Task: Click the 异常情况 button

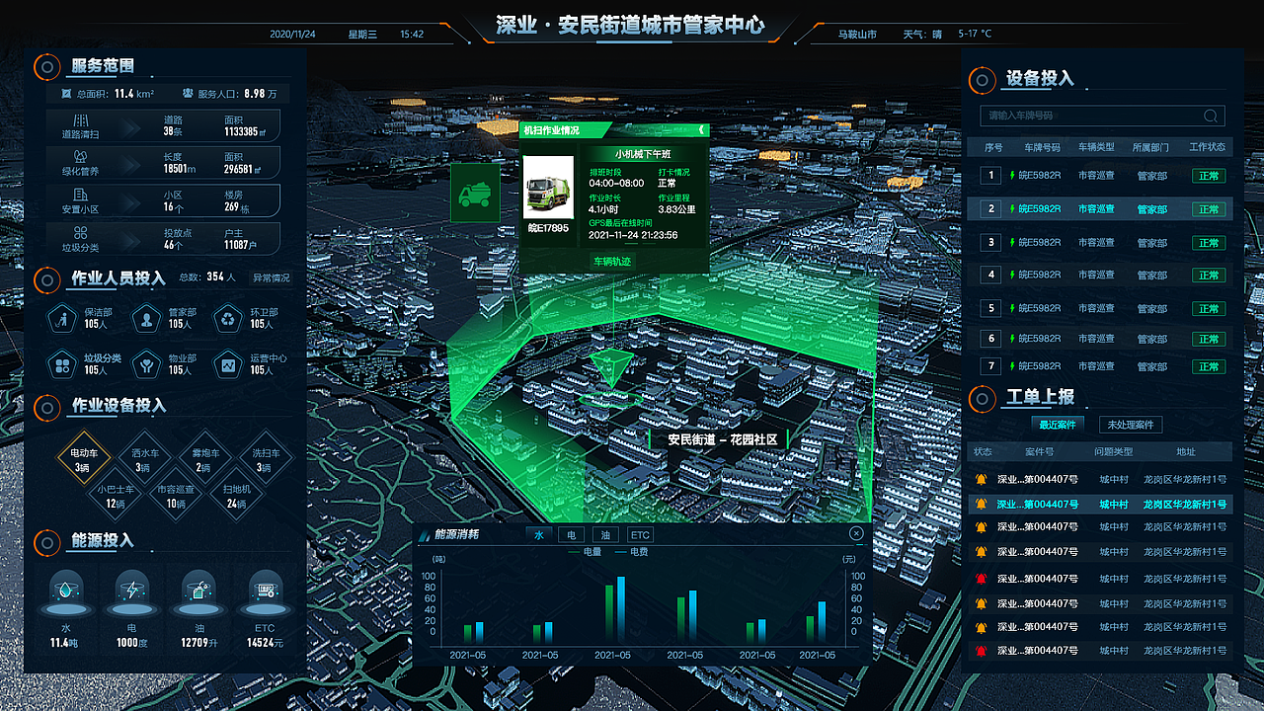Action: tap(272, 278)
